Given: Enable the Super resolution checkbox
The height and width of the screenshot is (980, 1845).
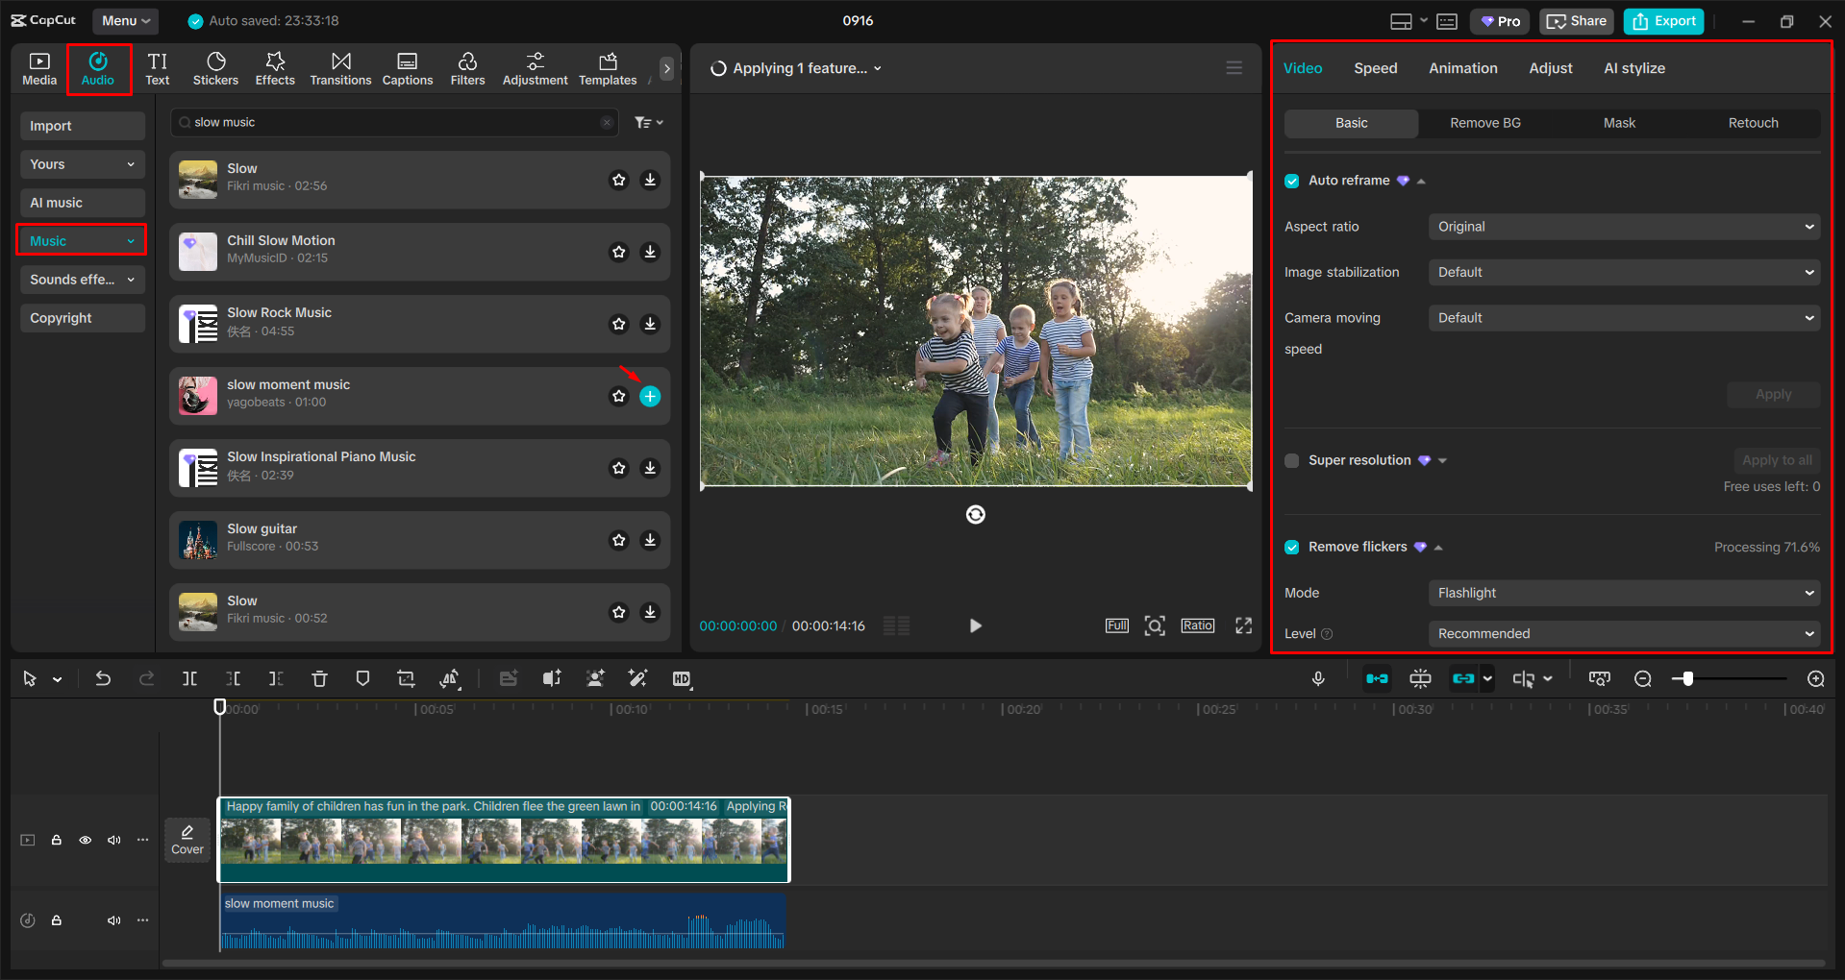Looking at the screenshot, I should [x=1292, y=460].
